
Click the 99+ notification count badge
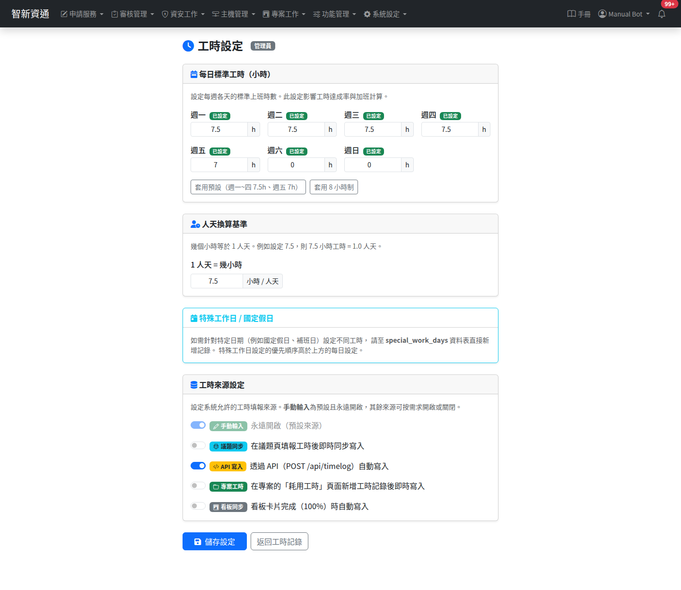coord(670,4)
